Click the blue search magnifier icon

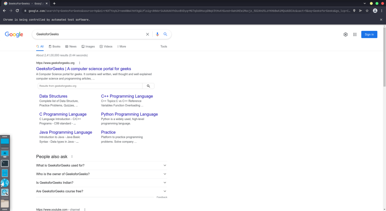pos(165,34)
